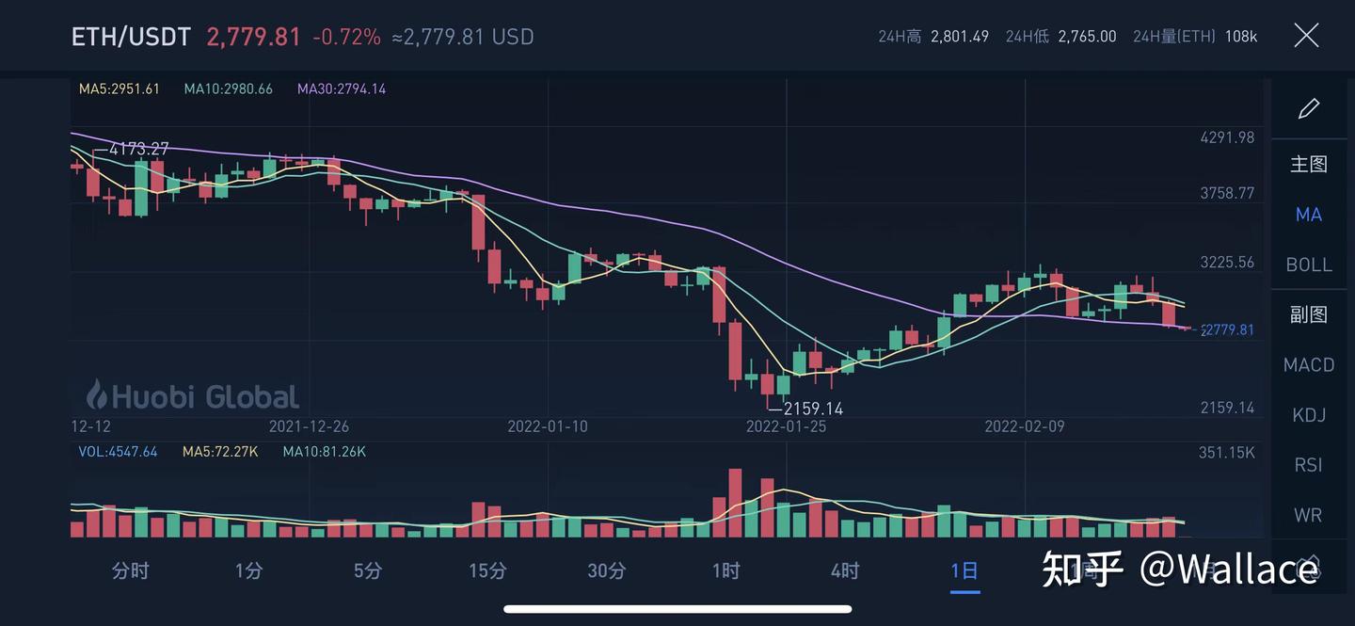Expand the 副图 indicator section

(1308, 314)
